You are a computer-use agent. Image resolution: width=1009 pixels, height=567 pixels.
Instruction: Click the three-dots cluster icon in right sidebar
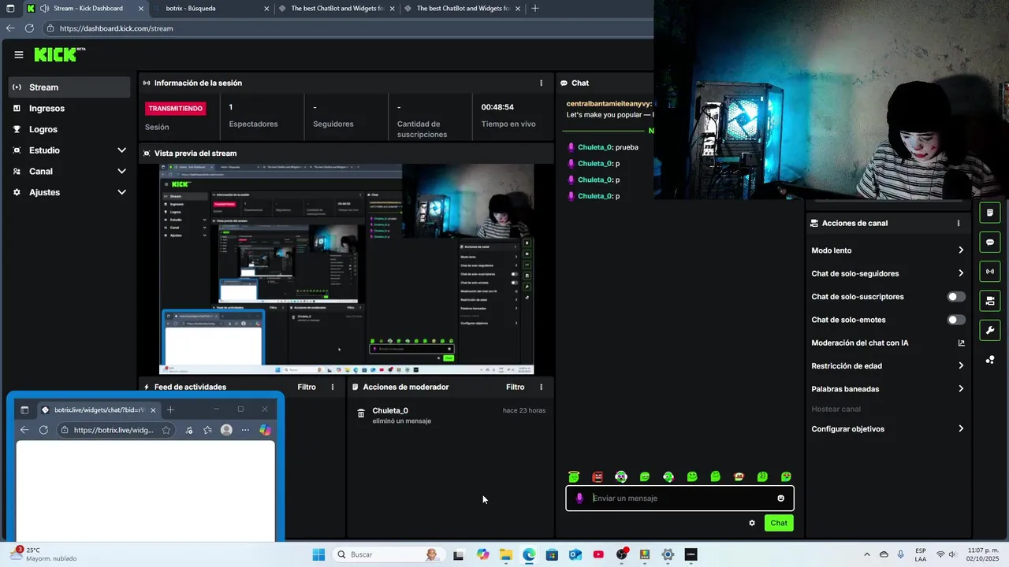[989, 360]
